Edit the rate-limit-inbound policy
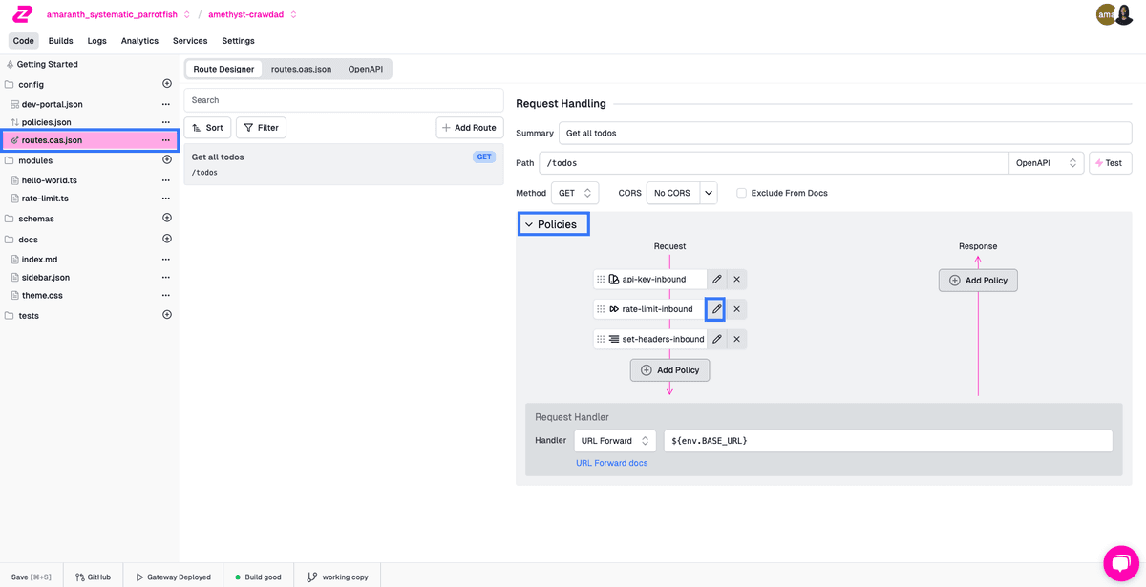Viewport: 1146px width, 587px height. pos(716,309)
